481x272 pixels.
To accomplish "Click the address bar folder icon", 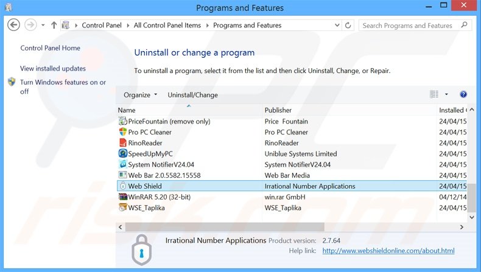I will (66, 25).
